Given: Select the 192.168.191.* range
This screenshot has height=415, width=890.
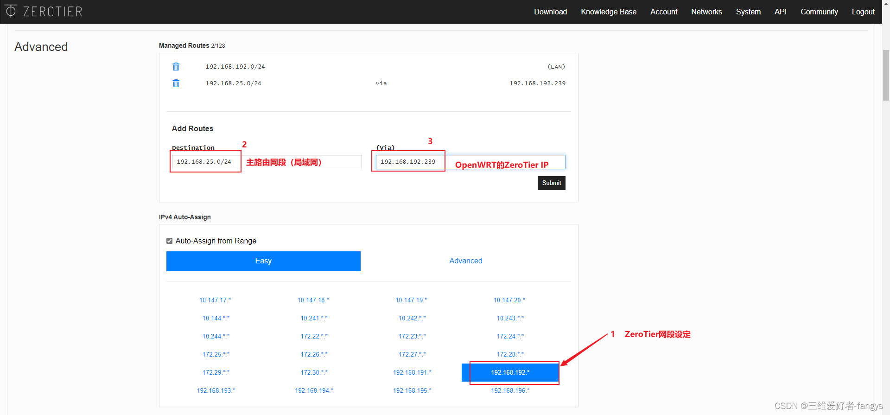Looking at the screenshot, I should (x=412, y=372).
